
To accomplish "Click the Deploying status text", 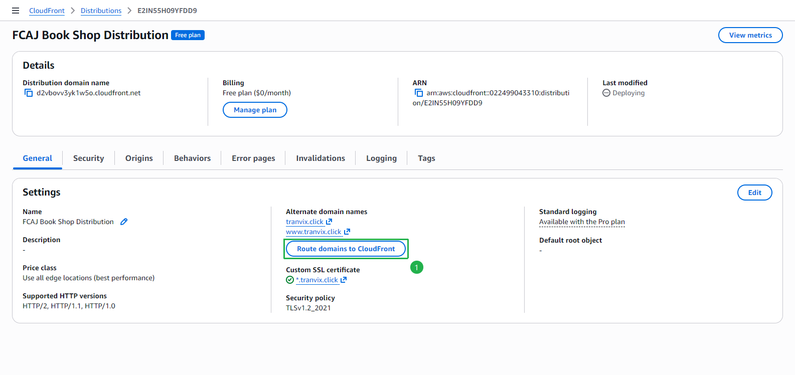I will 628,93.
